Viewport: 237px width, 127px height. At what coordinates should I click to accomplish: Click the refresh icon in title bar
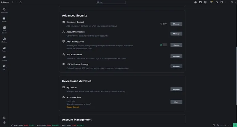20,2
